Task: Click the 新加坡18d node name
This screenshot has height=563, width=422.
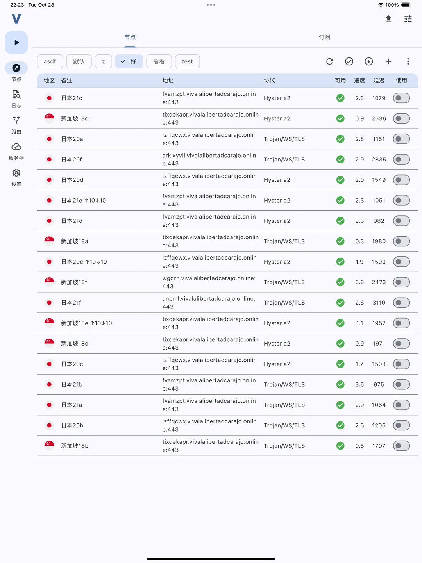Action: point(75,344)
